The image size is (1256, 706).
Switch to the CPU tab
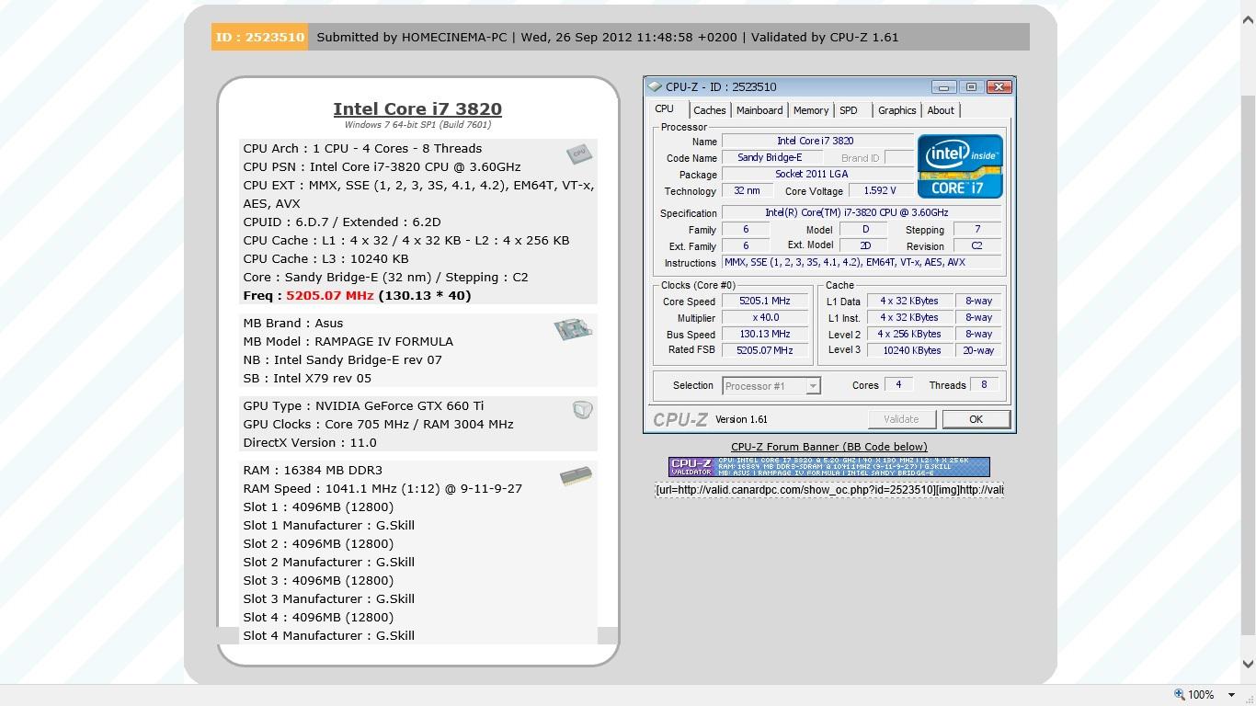coord(664,108)
